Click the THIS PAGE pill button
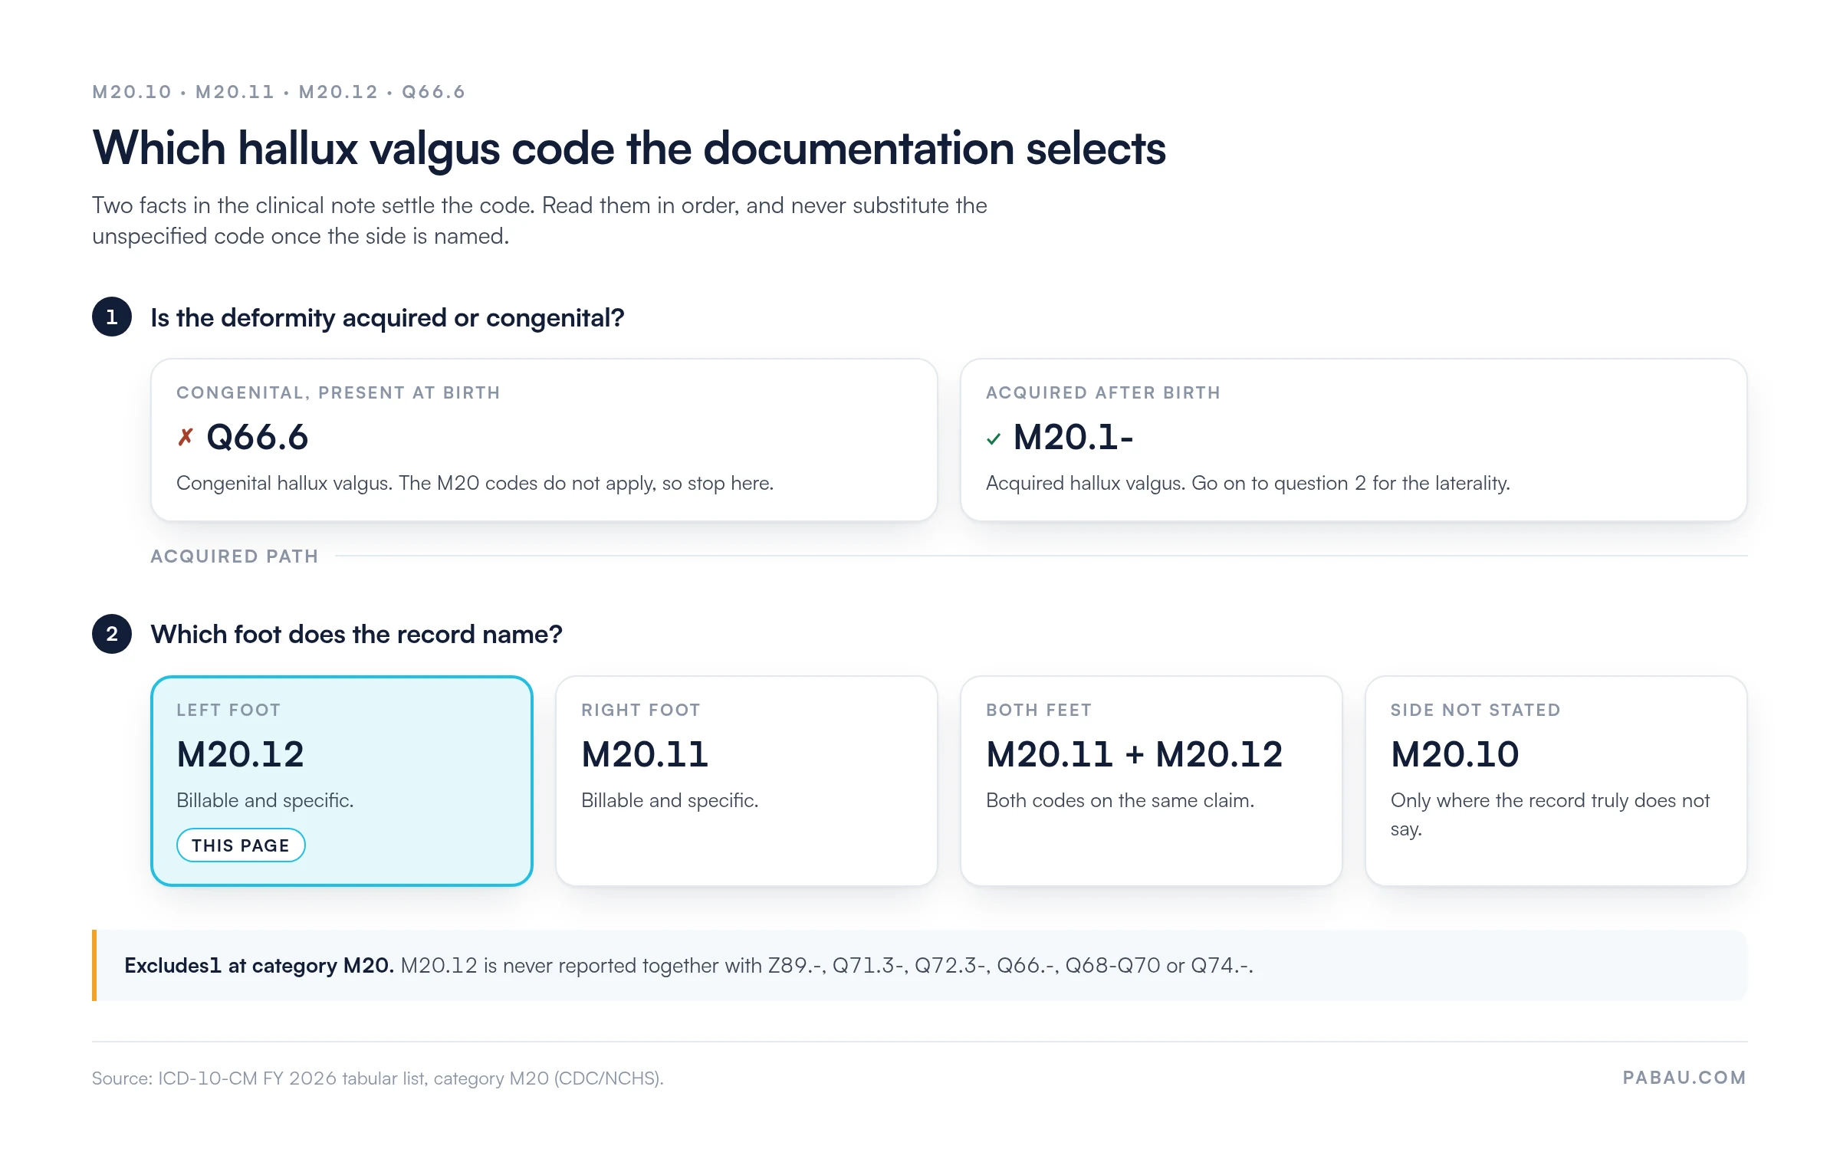 tap(241, 845)
